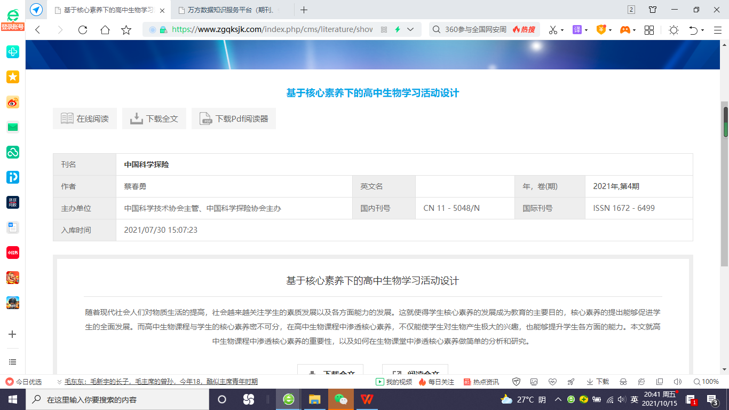This screenshot has width=729, height=410.
Task: Click the scissors screenshot tool
Action: (553, 30)
